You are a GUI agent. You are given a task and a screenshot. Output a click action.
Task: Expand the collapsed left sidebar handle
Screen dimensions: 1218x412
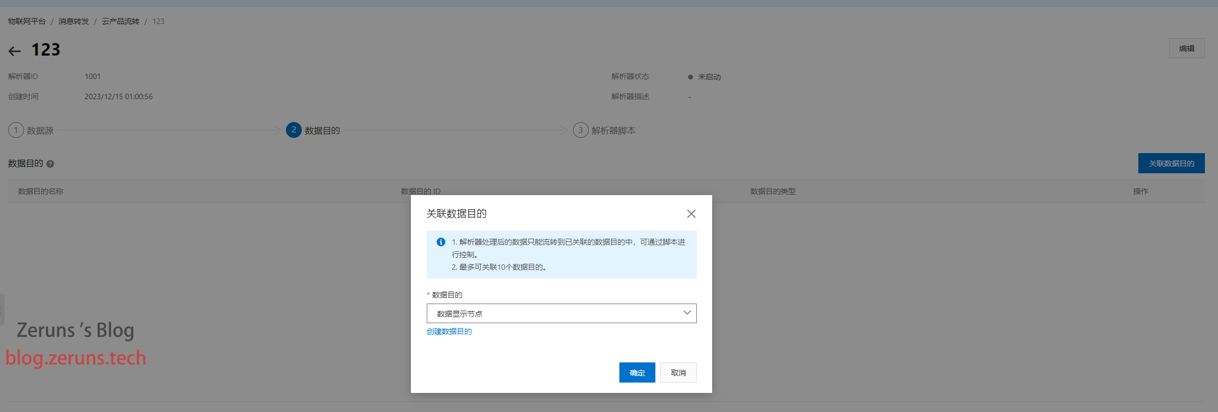(2, 310)
